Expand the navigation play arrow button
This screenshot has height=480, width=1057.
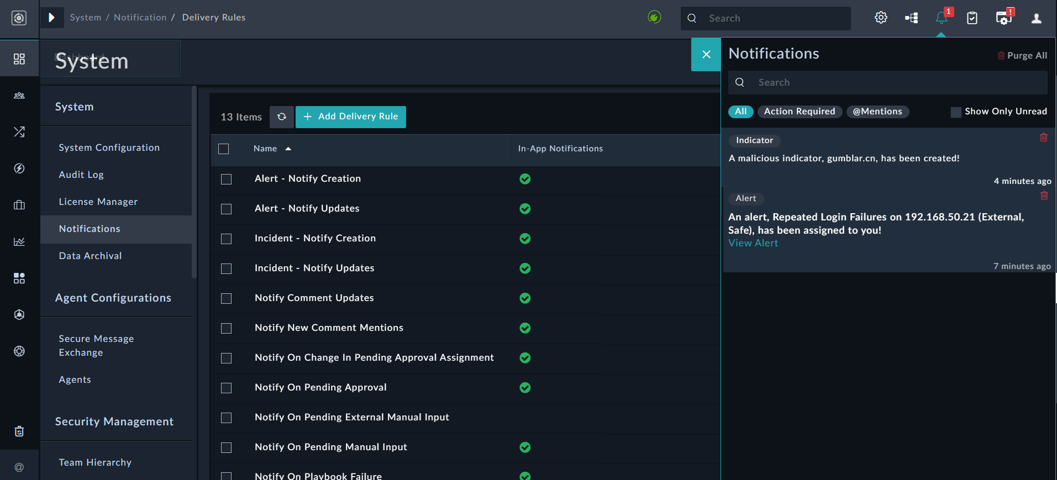coord(51,18)
